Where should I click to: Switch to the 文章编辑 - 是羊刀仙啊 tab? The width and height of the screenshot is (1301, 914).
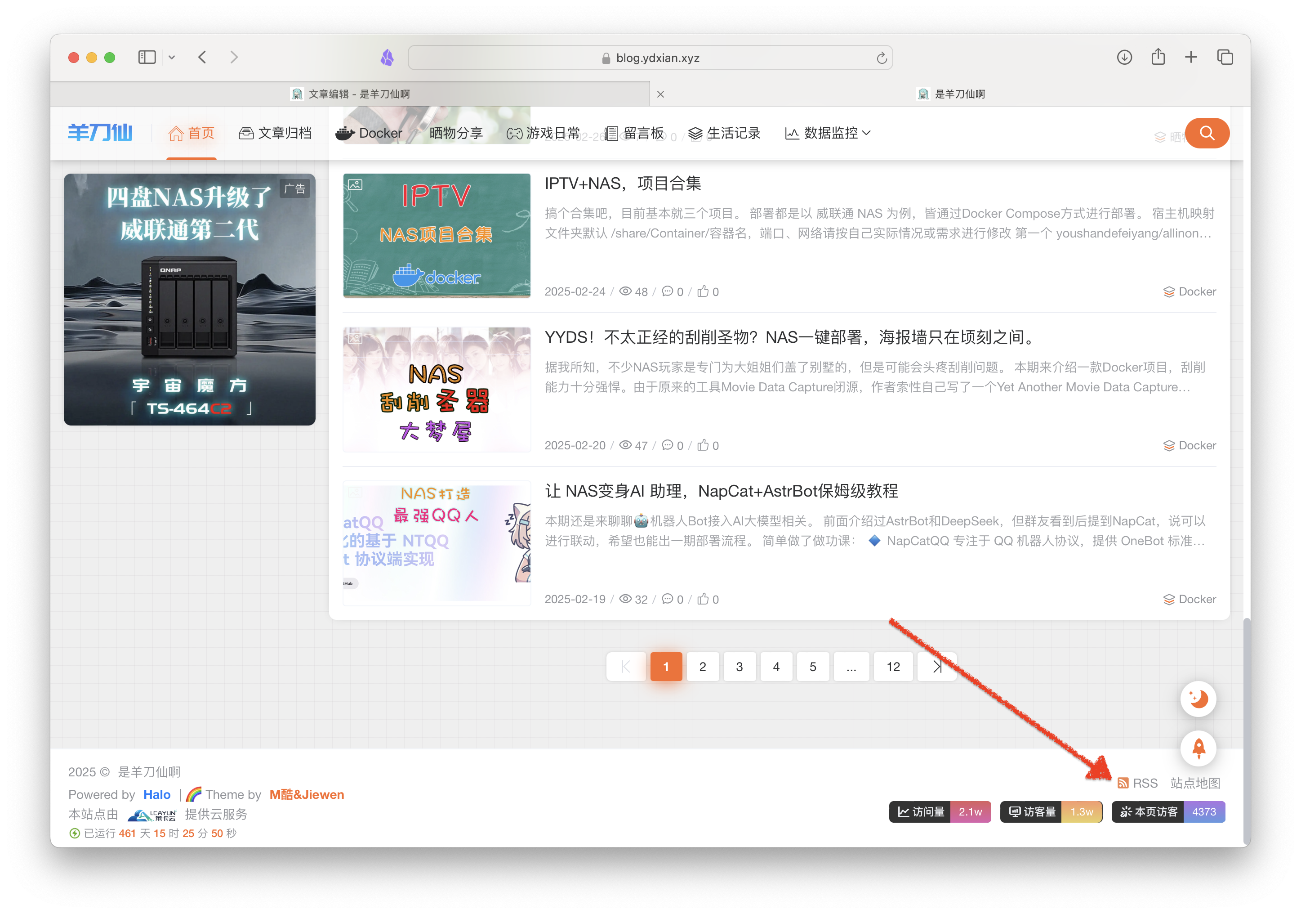(350, 94)
